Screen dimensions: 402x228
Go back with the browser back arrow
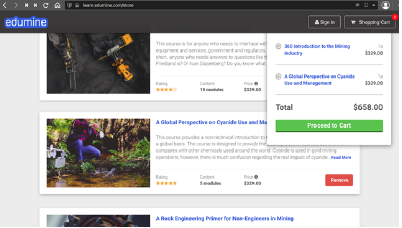pos(5,5)
